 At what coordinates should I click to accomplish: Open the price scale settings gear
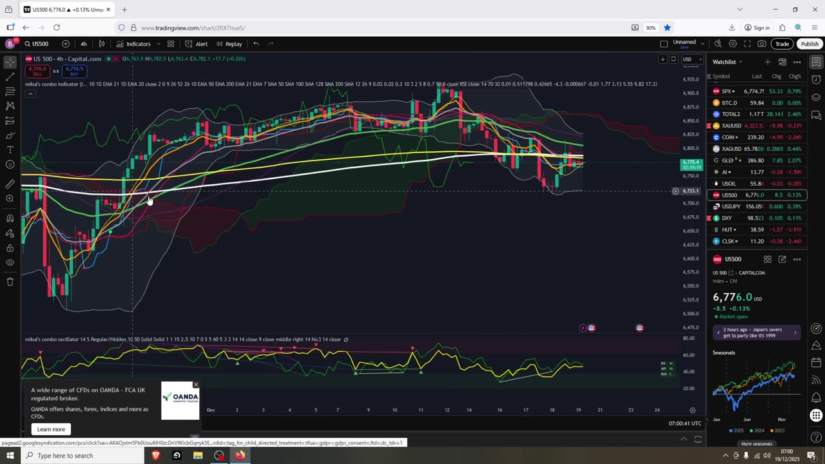tap(692, 410)
